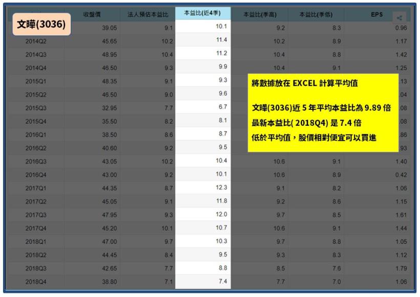Screen dimensions: 420x297
Task: Select closing price 35.50 in the 2015Q4 row
Action: tap(109, 121)
